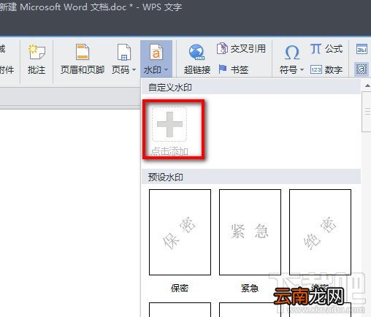Click the text box abl icon
Image resolution: width=371 pixels, height=317 pixels.
[362, 49]
